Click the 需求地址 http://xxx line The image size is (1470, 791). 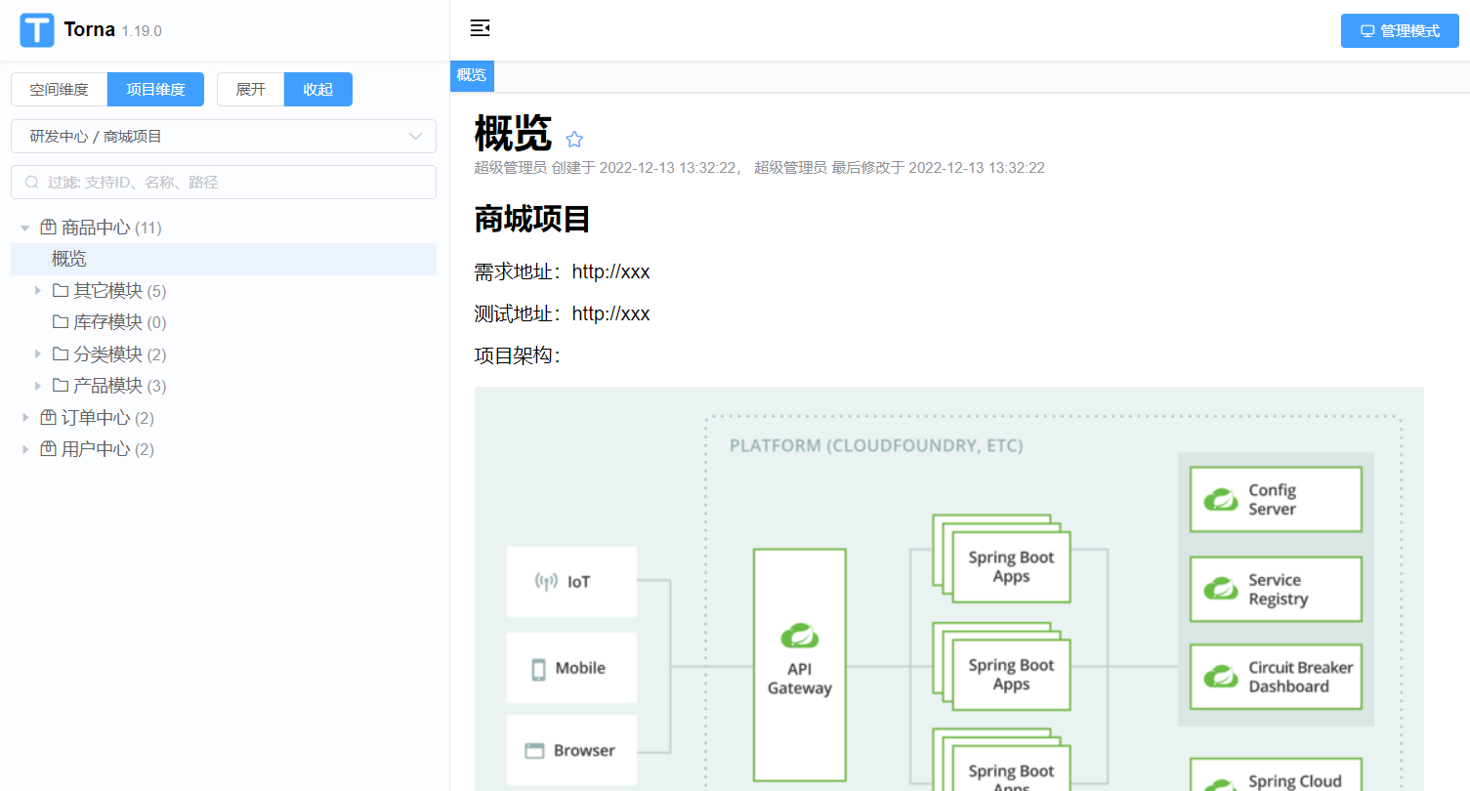point(563,271)
